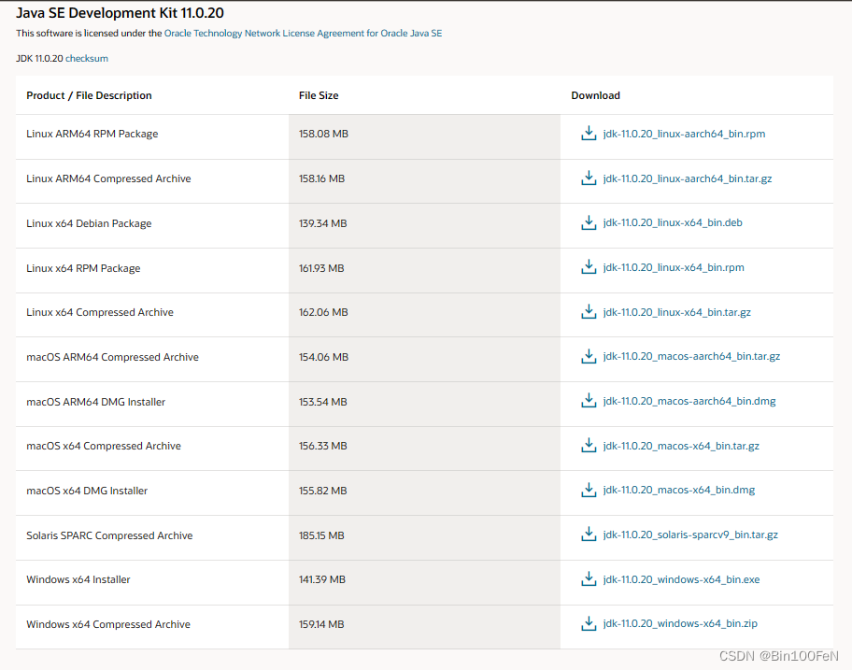Download jdk-11.0.20_macos-aarch64_bin.dmg
The width and height of the screenshot is (852, 670).
pos(689,401)
